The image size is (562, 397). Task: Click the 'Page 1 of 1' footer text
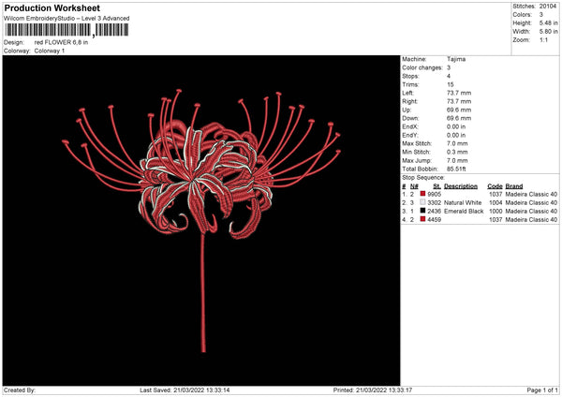click(x=542, y=390)
